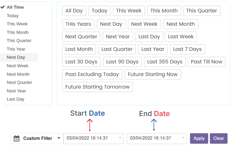This screenshot has height=147, width=233.
Task: Choose This Quarter from the left list
Action: pyautogui.click(x=19, y=41)
